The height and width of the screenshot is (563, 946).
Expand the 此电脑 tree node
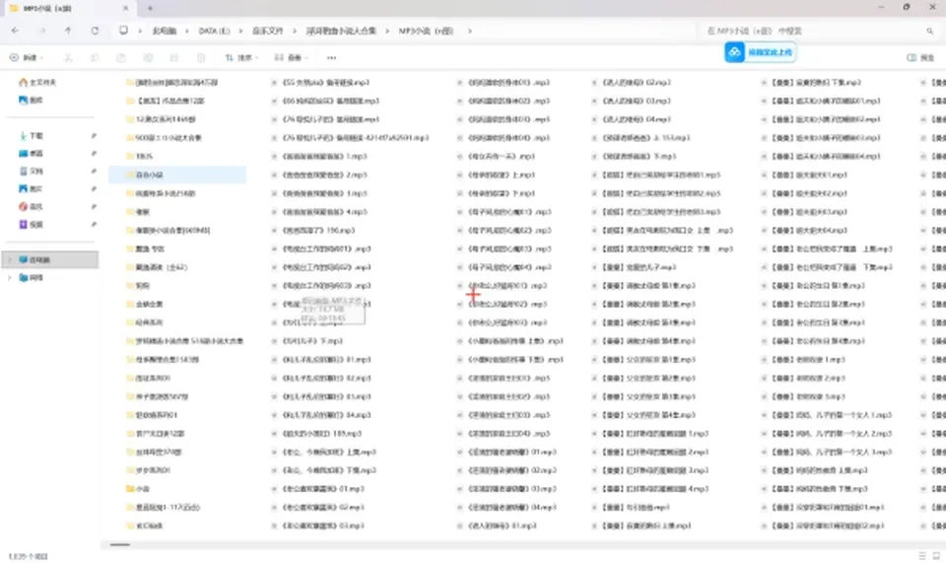tap(10, 259)
